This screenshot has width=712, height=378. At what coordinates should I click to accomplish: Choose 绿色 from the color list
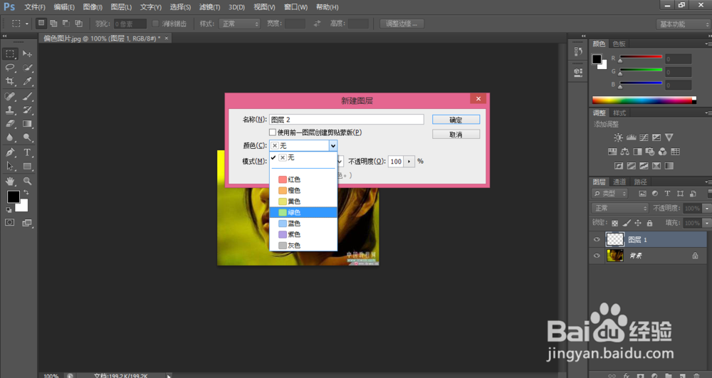[x=303, y=212]
